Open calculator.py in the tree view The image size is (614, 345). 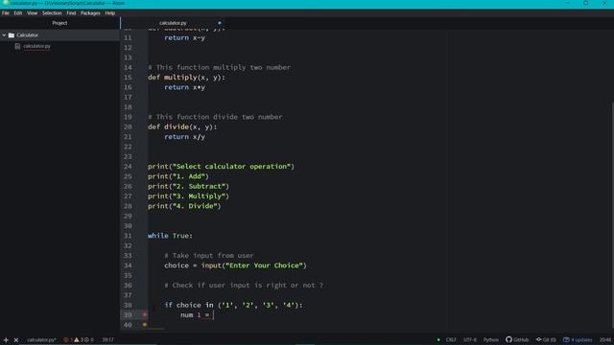point(36,46)
